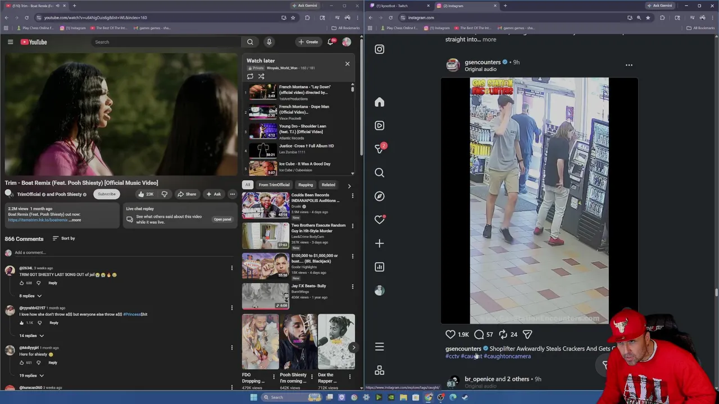
Task: Open Instagram logo in sidebar
Action: point(380,49)
